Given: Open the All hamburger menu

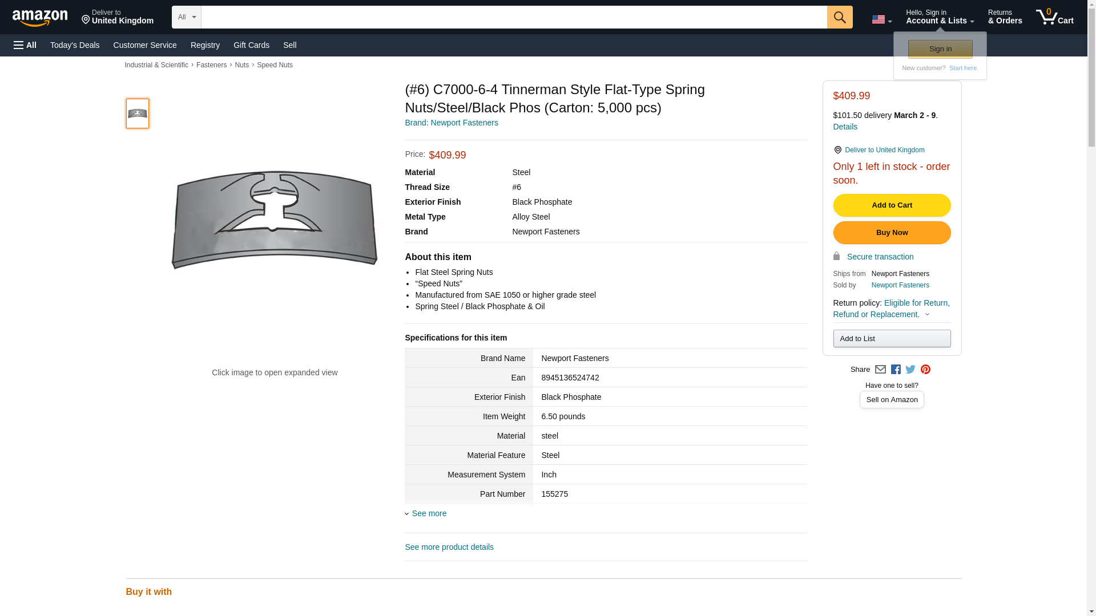Looking at the screenshot, I should pos(25,45).
